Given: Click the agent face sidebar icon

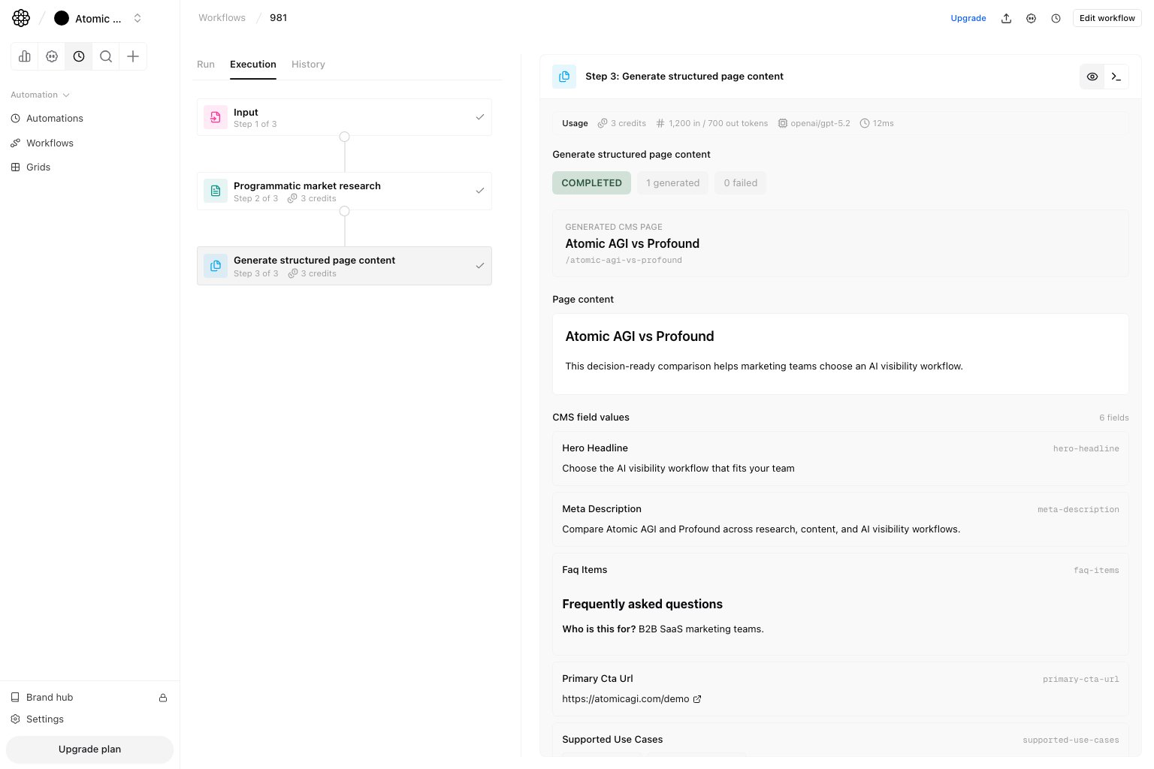Looking at the screenshot, I should pyautogui.click(x=52, y=56).
